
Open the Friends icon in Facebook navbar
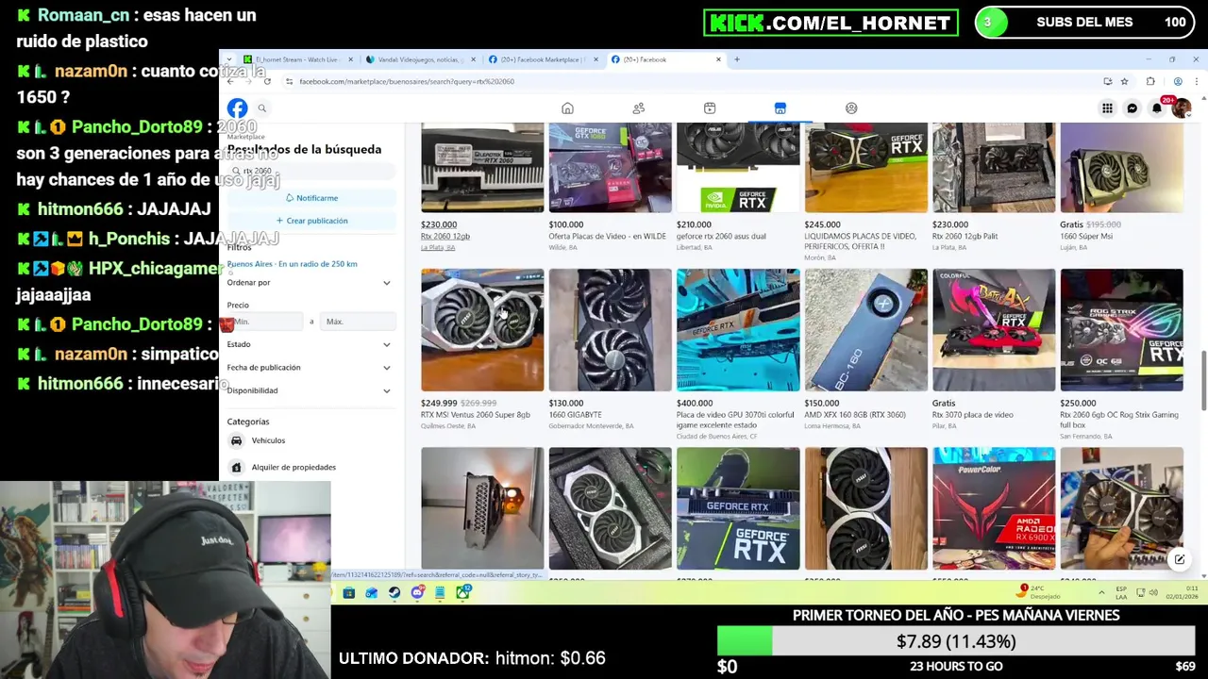639,108
